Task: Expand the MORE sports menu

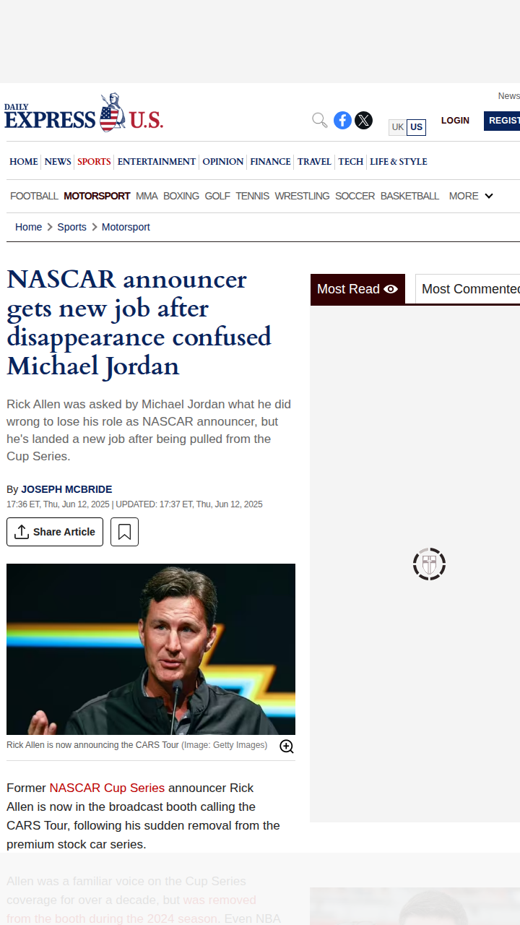Action: 471,196
